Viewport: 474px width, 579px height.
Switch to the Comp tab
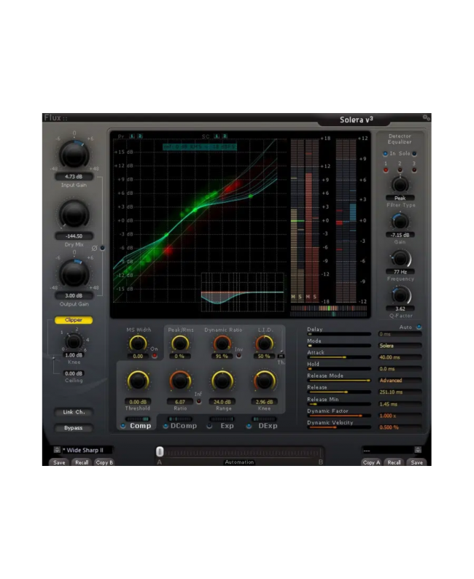click(140, 426)
